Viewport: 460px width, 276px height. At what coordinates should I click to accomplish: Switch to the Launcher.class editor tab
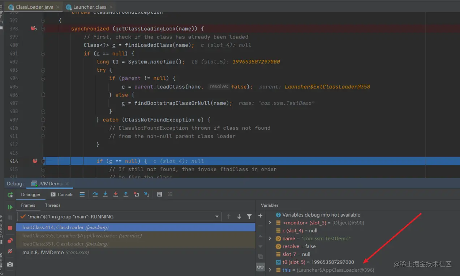coord(89,7)
